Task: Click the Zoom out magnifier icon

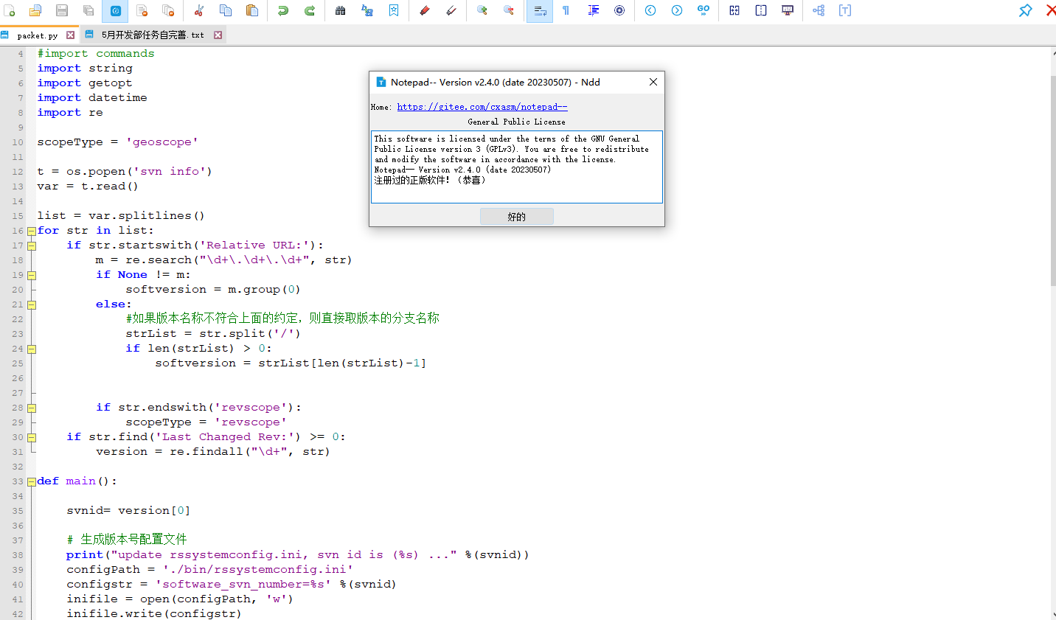Action: [x=509, y=10]
